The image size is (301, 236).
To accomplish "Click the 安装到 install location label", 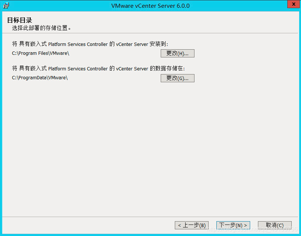I will [x=90, y=44].
